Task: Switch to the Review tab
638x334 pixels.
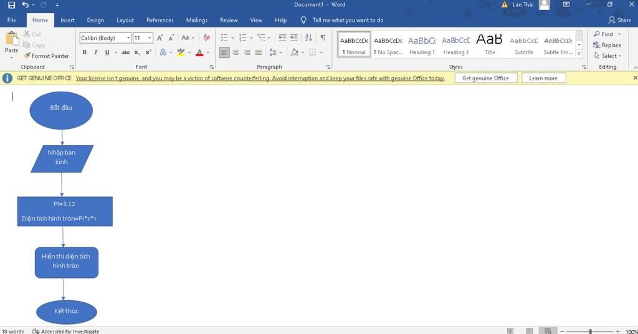Action: 229,20
